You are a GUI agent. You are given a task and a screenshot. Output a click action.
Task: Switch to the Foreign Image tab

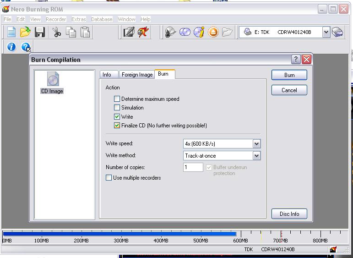[x=137, y=75]
